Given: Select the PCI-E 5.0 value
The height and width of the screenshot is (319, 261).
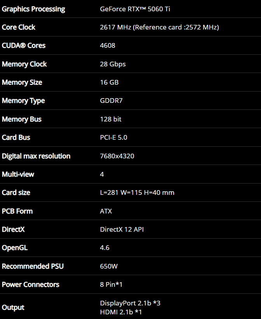Looking at the screenshot, I should [x=113, y=137].
